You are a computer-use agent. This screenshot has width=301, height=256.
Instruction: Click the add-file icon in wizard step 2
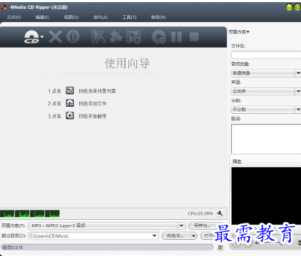(70, 103)
